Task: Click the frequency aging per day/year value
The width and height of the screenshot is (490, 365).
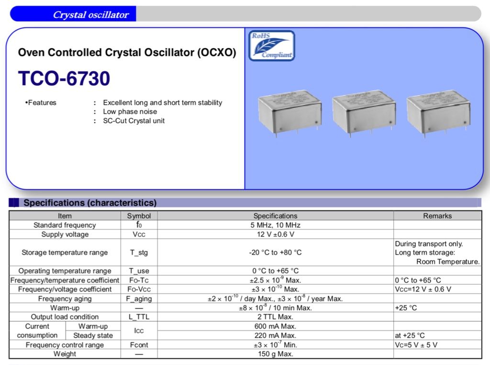Action: tap(275, 299)
